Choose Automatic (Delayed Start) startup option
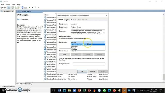This screenshot has height=93, width=165. [x=88, y=44]
